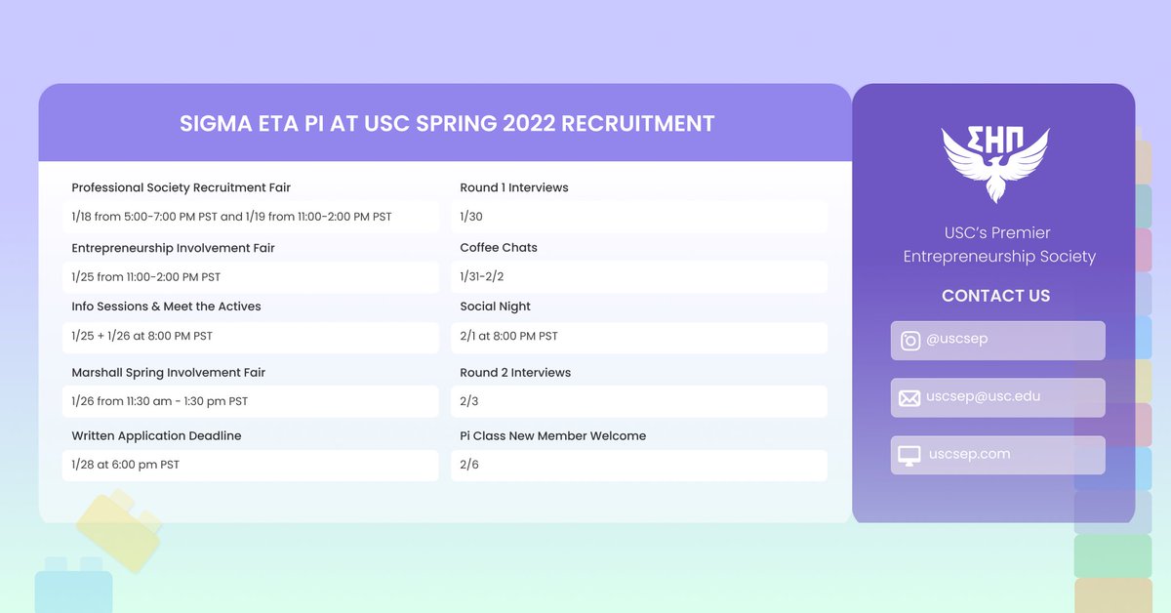Select the Social Night heading
1171x613 pixels.
click(496, 306)
